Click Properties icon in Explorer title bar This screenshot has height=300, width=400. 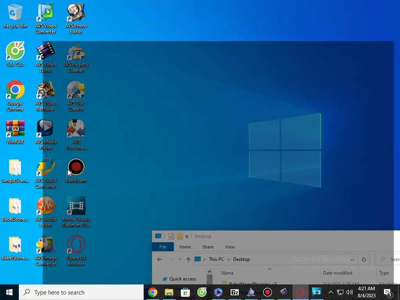(171, 236)
